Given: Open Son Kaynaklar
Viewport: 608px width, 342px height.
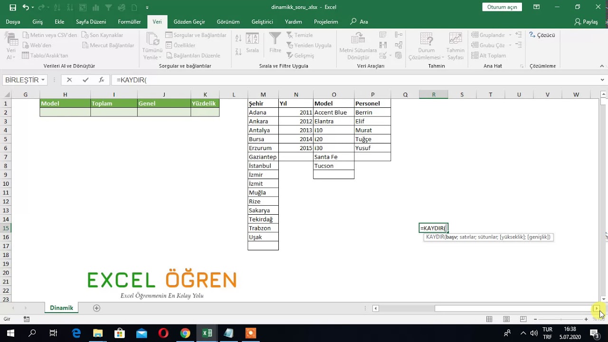Looking at the screenshot, I should coord(102,35).
